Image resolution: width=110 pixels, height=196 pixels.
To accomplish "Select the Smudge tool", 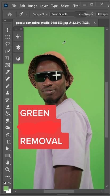I will [7, 121].
